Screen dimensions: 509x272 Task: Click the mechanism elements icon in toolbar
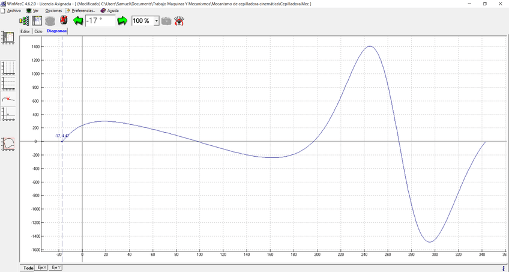click(24, 20)
